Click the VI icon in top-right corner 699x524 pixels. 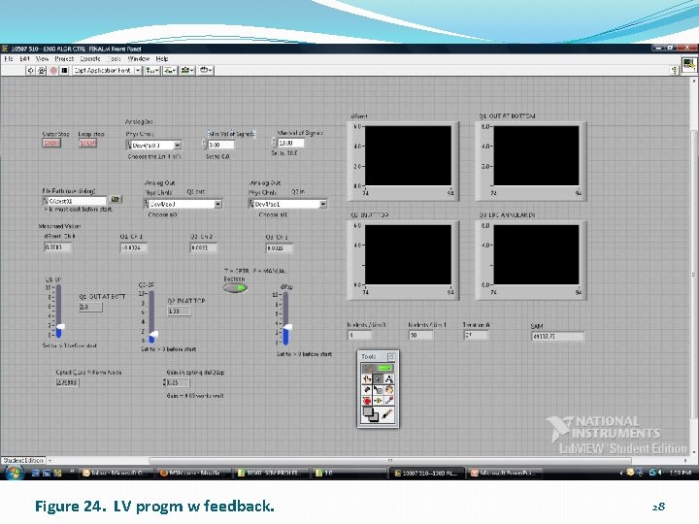689,64
